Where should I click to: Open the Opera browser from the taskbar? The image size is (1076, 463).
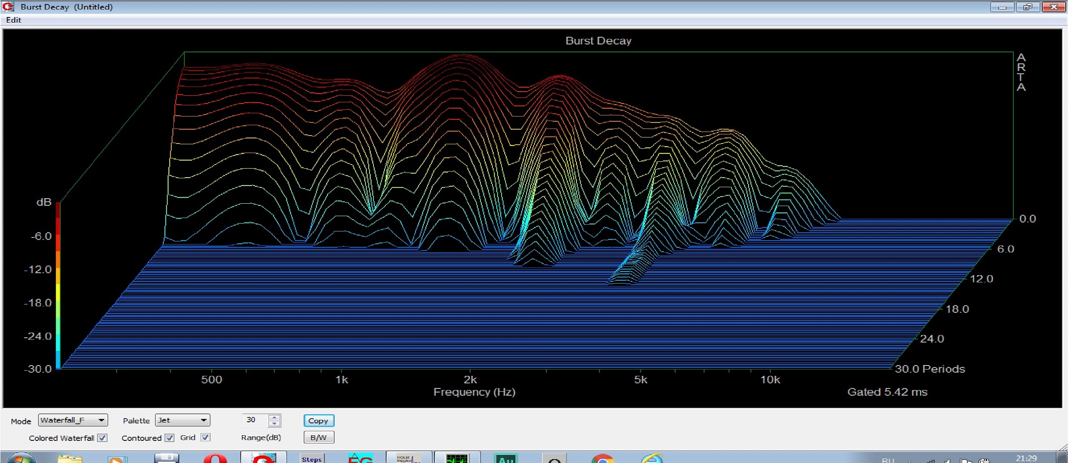215,458
